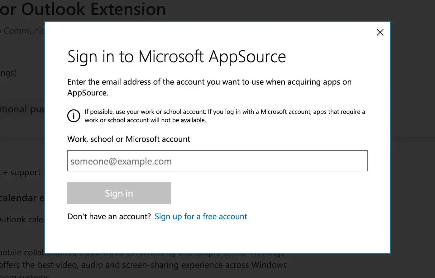
Task: Click the free account signup hyperlink
Action: [201, 216]
